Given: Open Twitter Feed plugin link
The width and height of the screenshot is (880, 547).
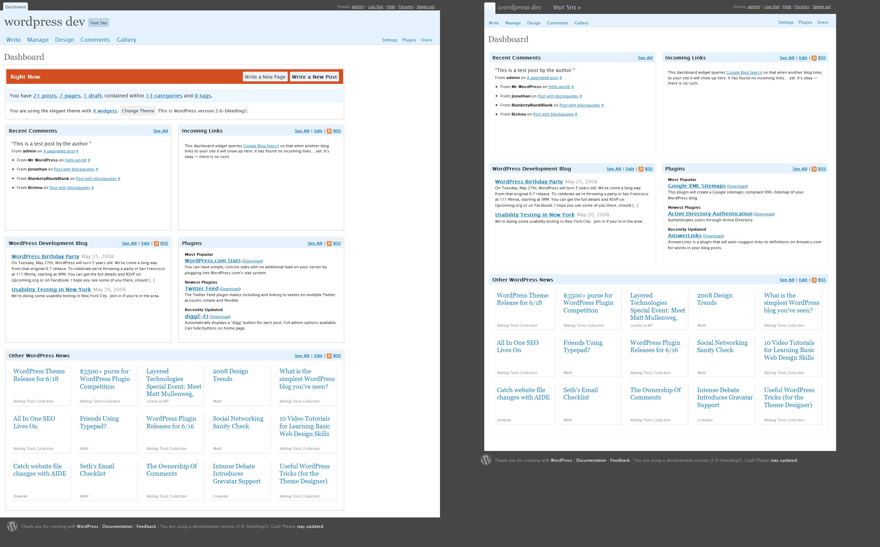Looking at the screenshot, I should point(201,289).
